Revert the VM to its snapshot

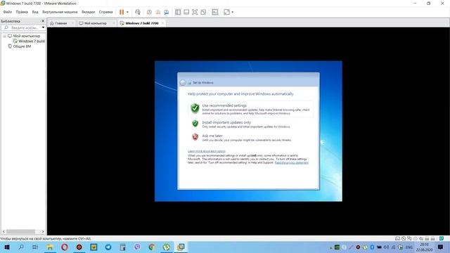pos(157,12)
